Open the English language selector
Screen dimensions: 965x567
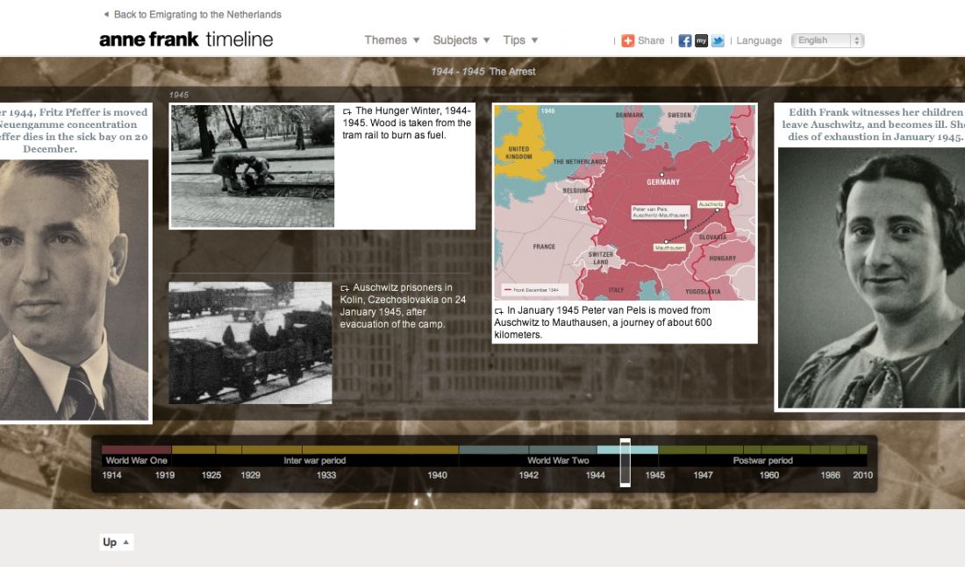pos(826,40)
